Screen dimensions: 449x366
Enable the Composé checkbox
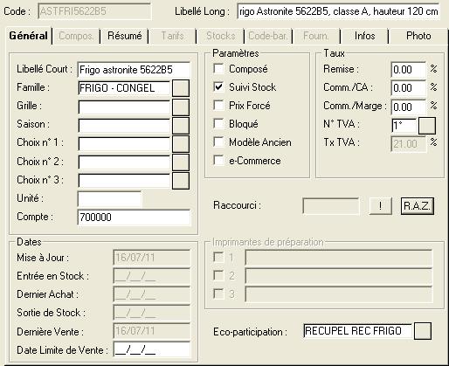click(x=218, y=69)
